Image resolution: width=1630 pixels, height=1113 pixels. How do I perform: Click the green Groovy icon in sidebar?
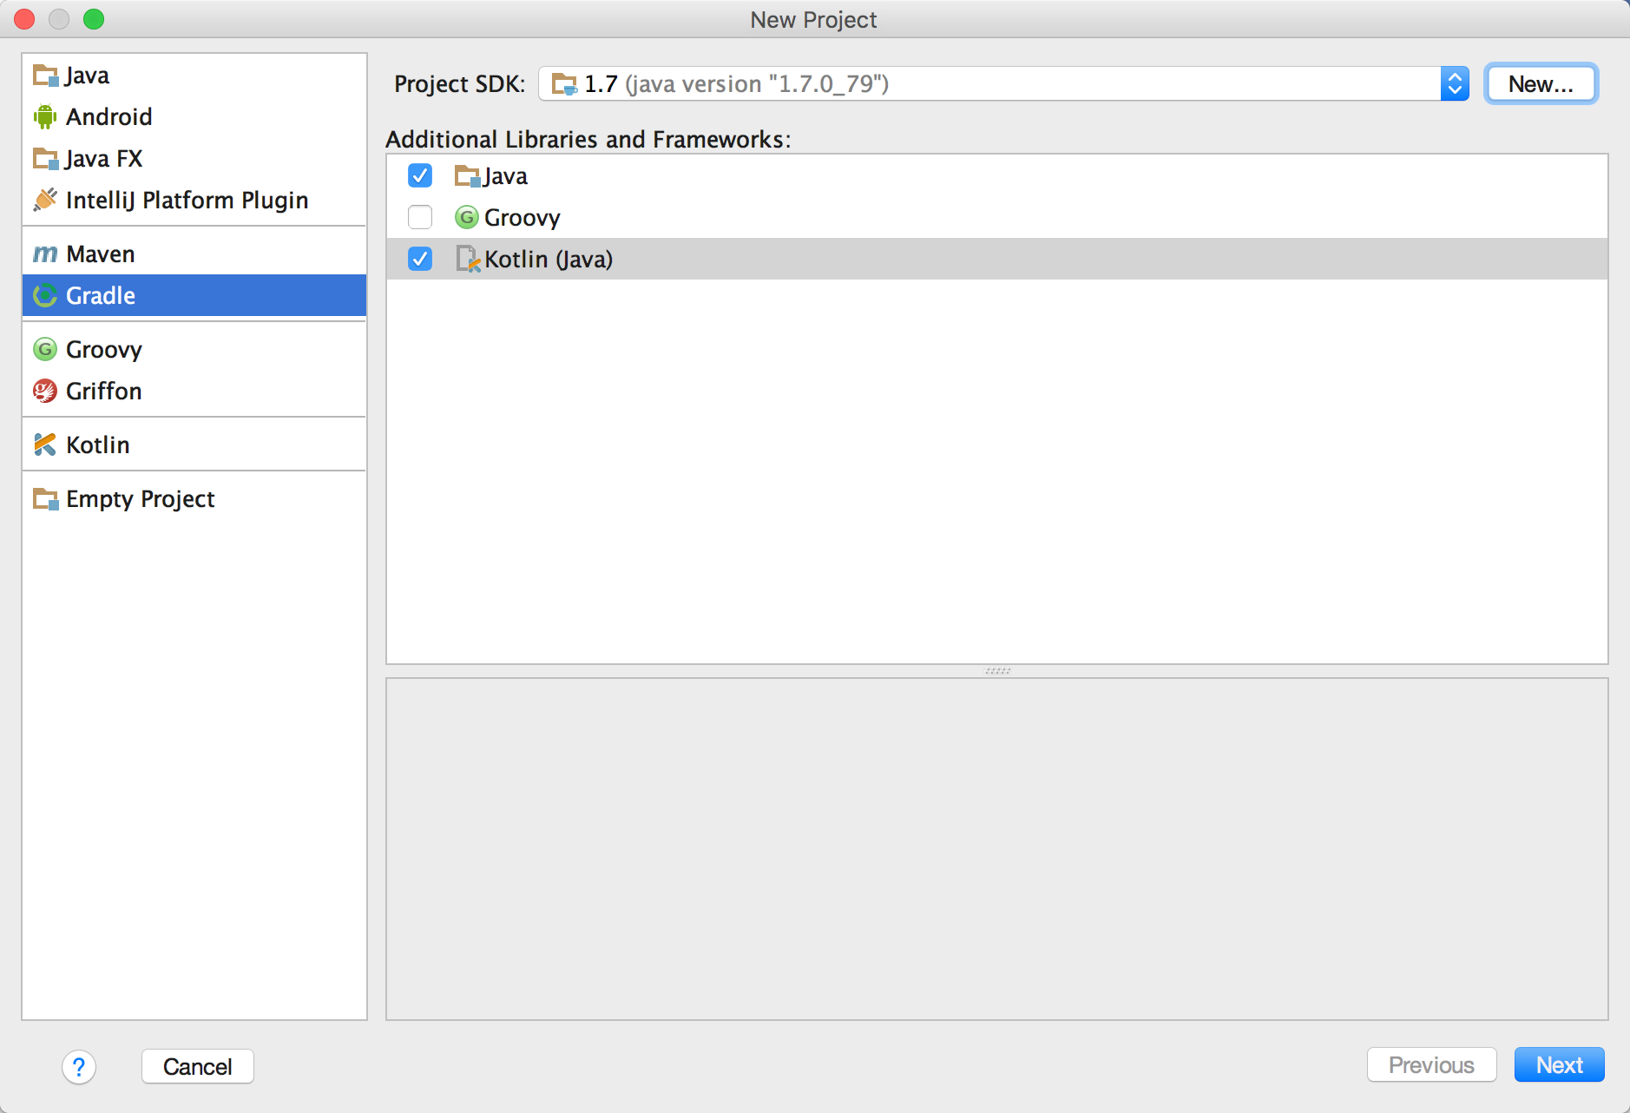(x=45, y=350)
